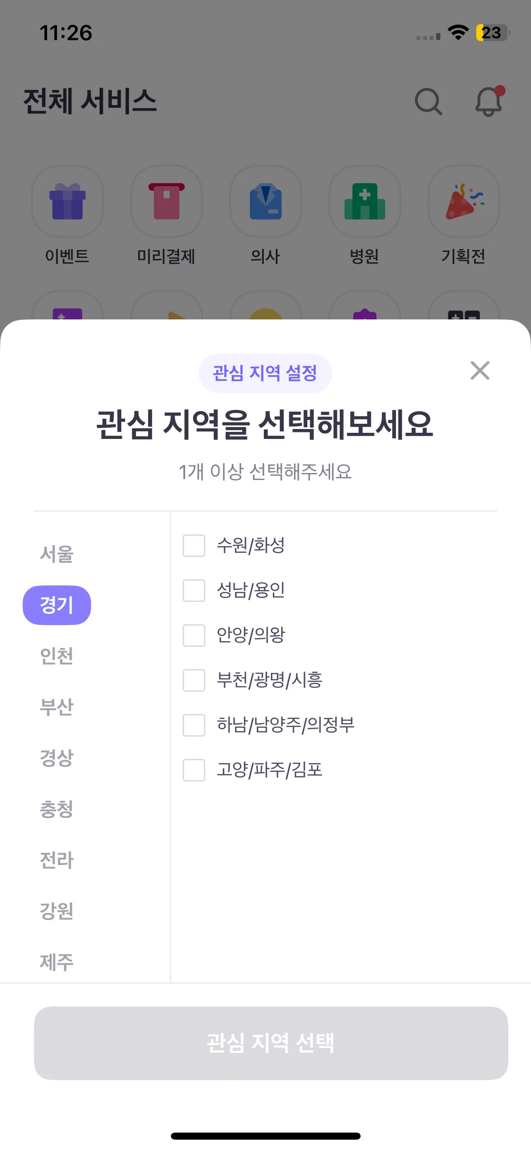The width and height of the screenshot is (531, 1151).
Task: Open the 미리결제 card icon
Action: coord(167,201)
